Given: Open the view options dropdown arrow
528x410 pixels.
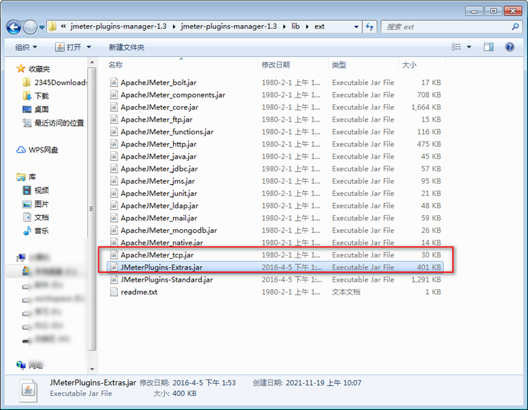Looking at the screenshot, I should click(x=469, y=47).
